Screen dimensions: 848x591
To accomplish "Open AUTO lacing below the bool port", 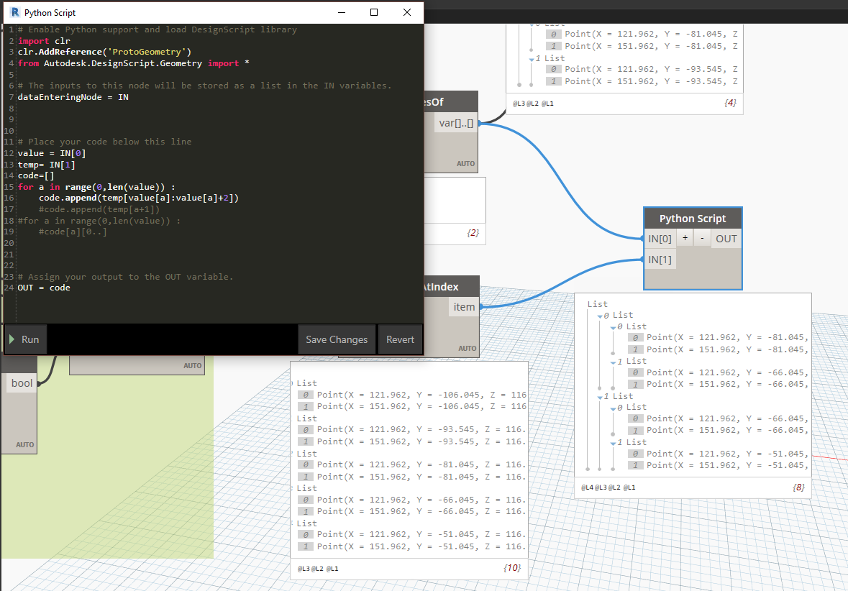I will pyautogui.click(x=25, y=444).
